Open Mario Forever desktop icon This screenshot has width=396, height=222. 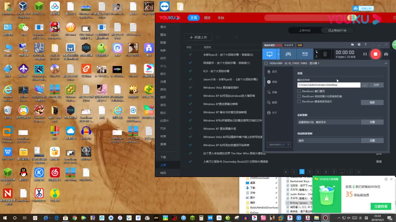55,31
